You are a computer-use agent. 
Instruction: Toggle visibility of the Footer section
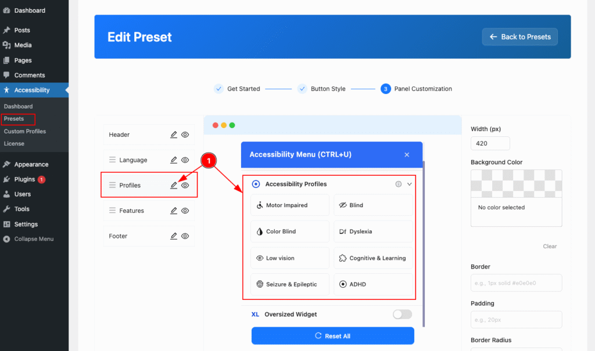[x=185, y=236]
